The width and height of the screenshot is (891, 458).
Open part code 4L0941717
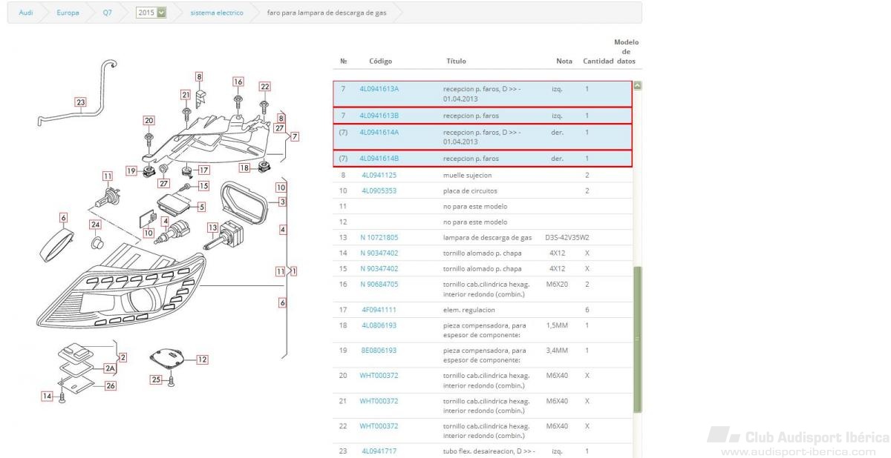tap(379, 451)
